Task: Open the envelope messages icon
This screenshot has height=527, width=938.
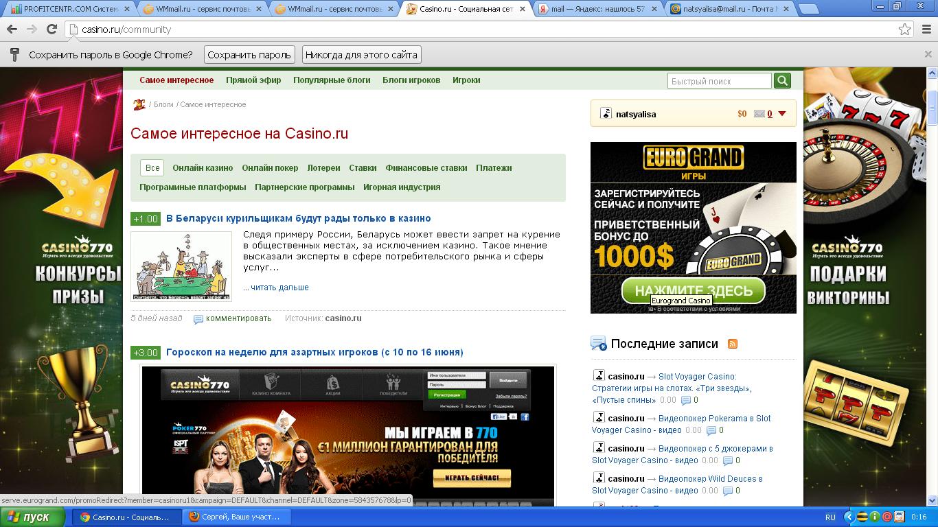Action: click(759, 114)
